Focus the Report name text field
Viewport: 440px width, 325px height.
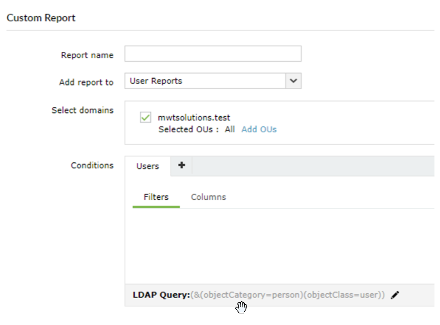click(x=213, y=54)
